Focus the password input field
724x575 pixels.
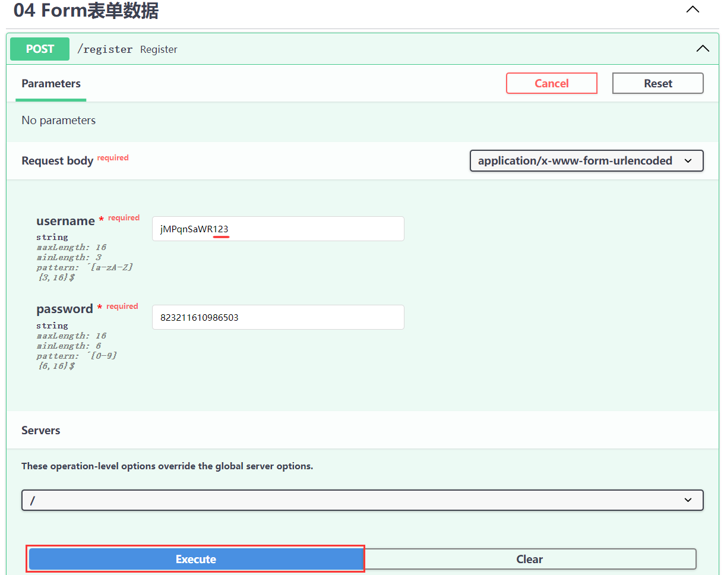tap(277, 317)
